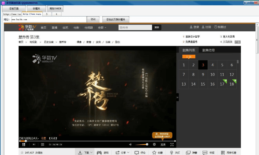Open 用手机看 QR code icon
This screenshot has width=259, height=155.
pos(223,153)
